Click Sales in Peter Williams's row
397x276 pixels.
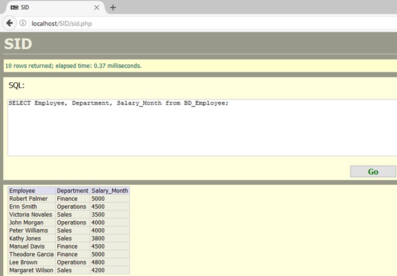coord(73,230)
